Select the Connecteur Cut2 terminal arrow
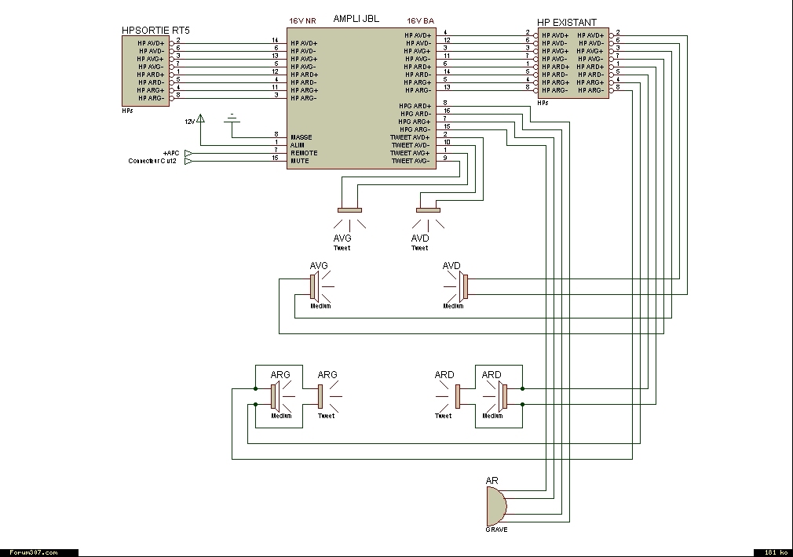 click(188, 162)
